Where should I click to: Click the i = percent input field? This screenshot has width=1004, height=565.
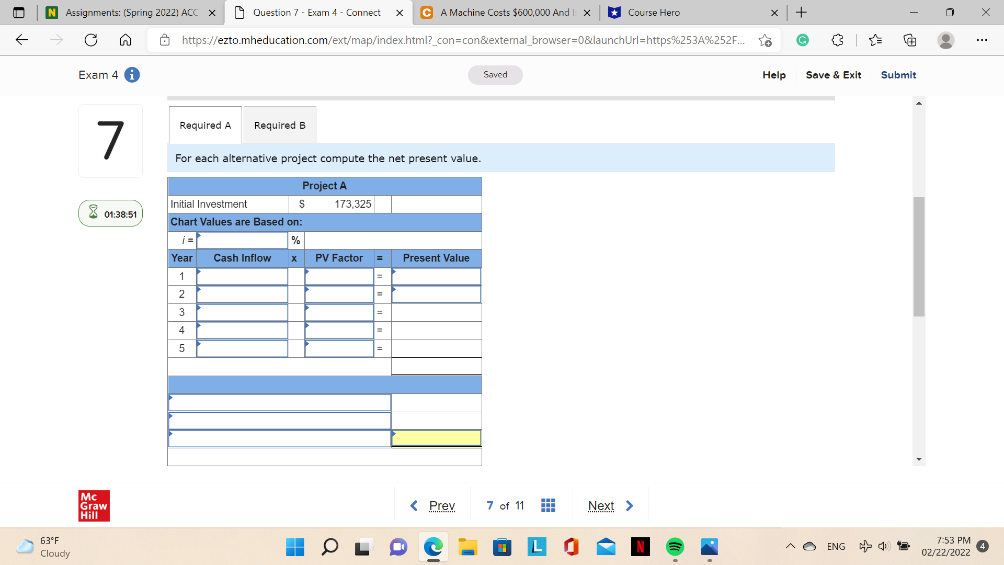(x=242, y=240)
